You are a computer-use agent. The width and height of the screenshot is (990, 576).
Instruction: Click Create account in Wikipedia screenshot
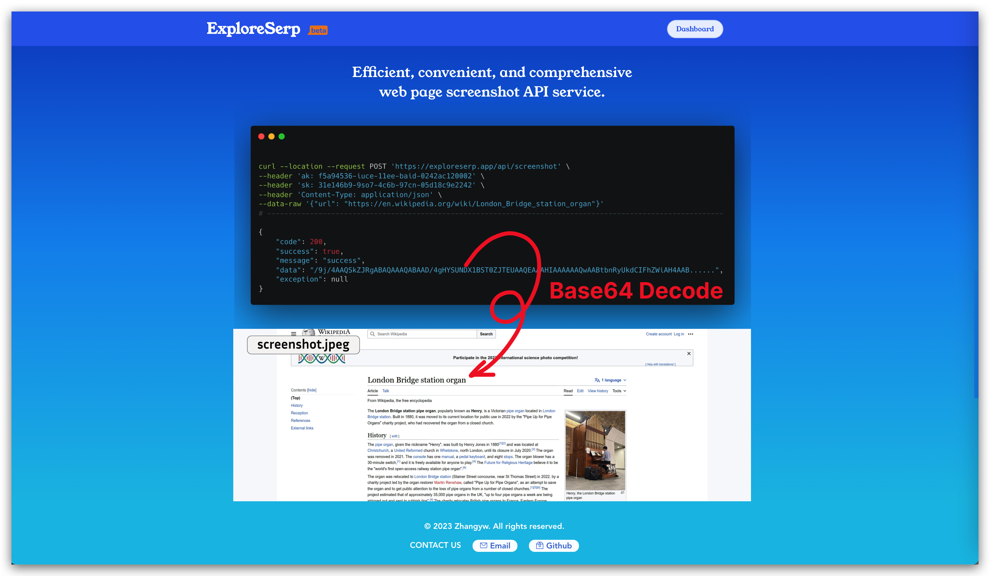[658, 334]
